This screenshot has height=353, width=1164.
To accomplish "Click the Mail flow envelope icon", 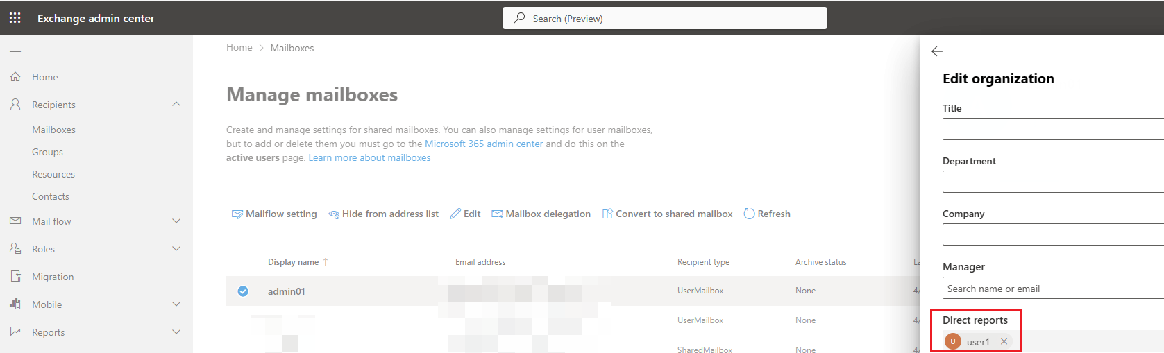I will (x=15, y=221).
